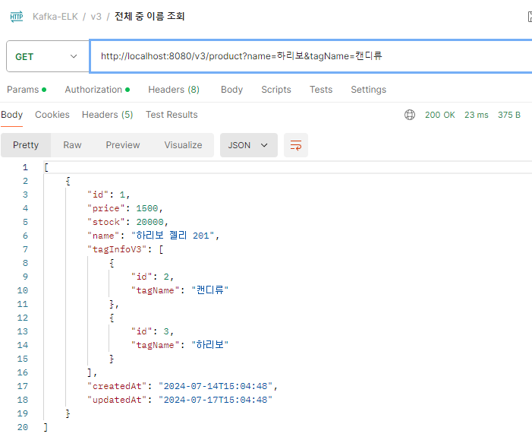
Task: Collapse the tag object at line 8
Action: [x=112, y=263]
